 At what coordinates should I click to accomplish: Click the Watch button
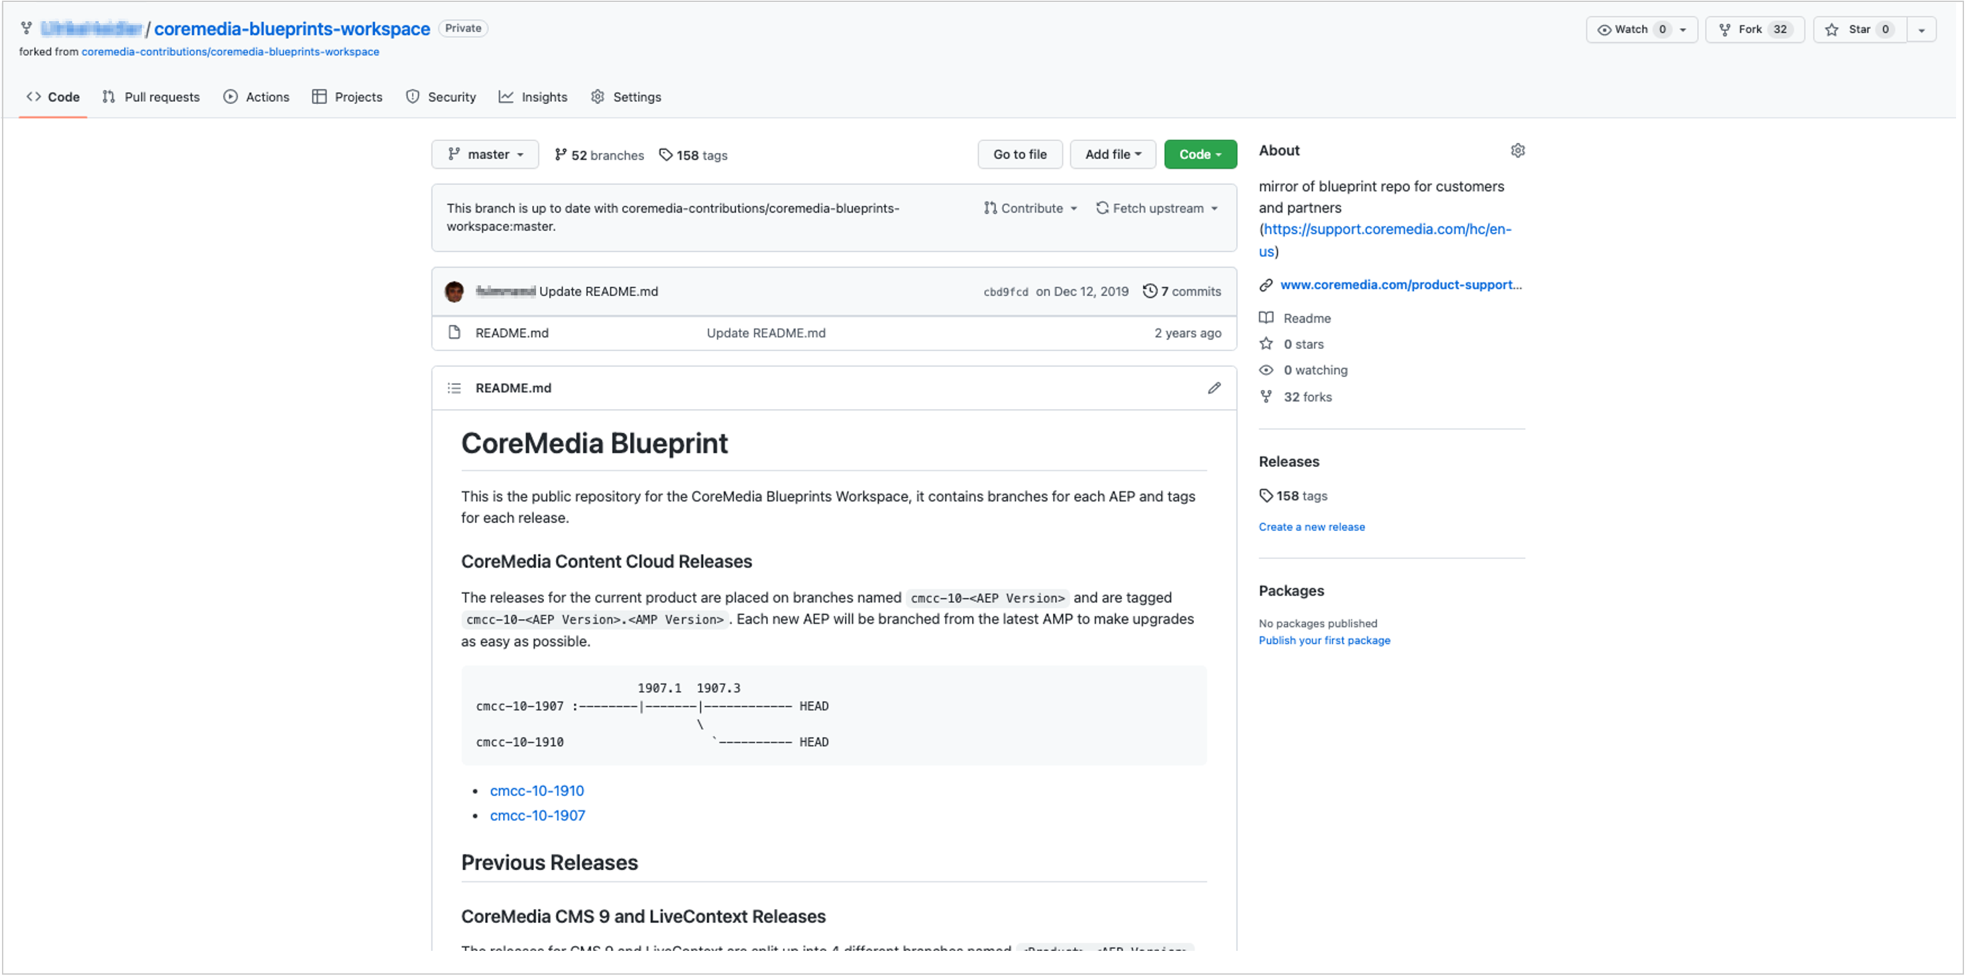(1632, 29)
